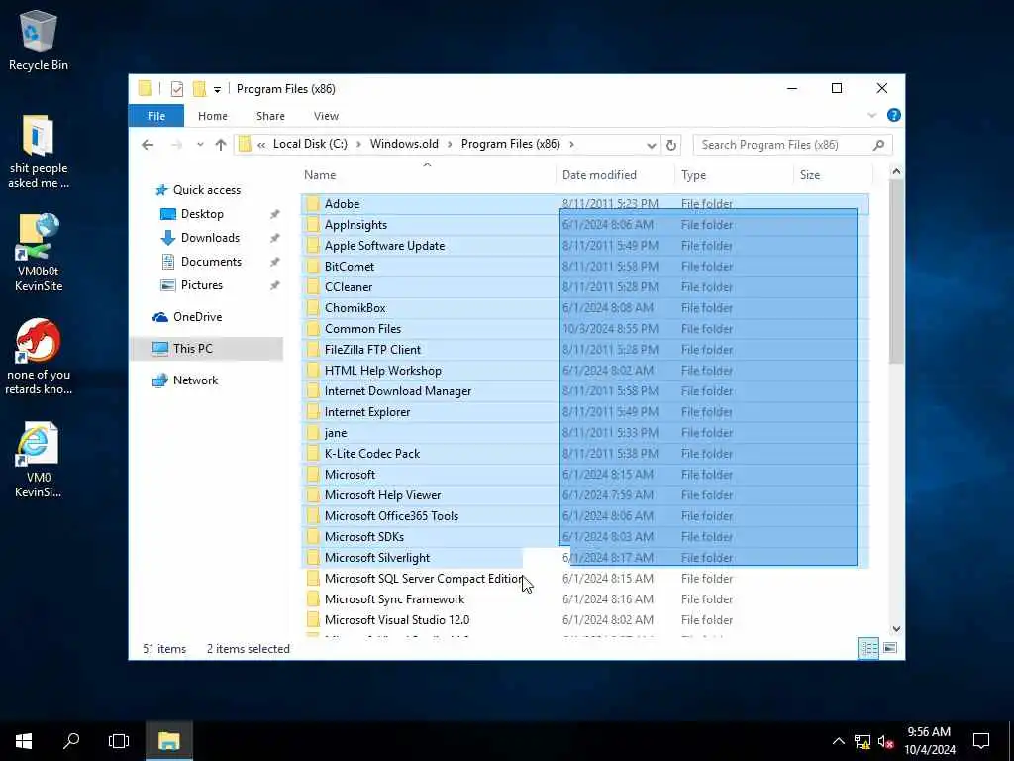
Task: Select the red 'none of you' desktop shortcut
Action: click(x=39, y=357)
